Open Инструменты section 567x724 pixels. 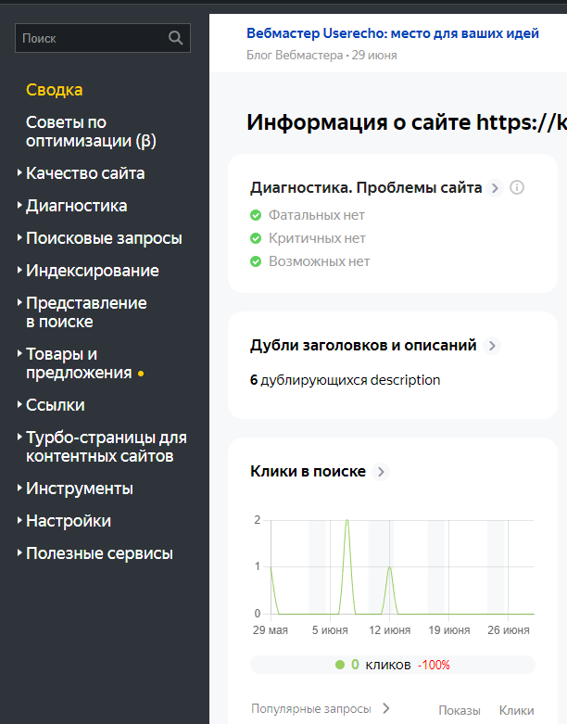[x=80, y=489]
